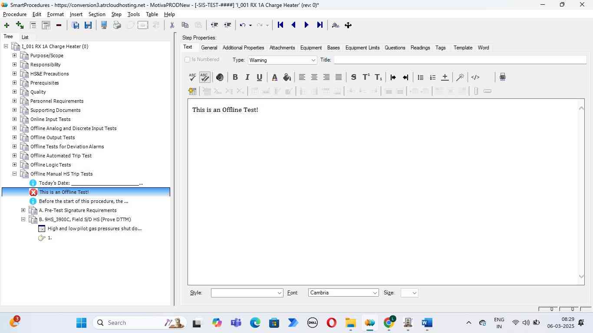Click the Windows Start button

[81, 323]
